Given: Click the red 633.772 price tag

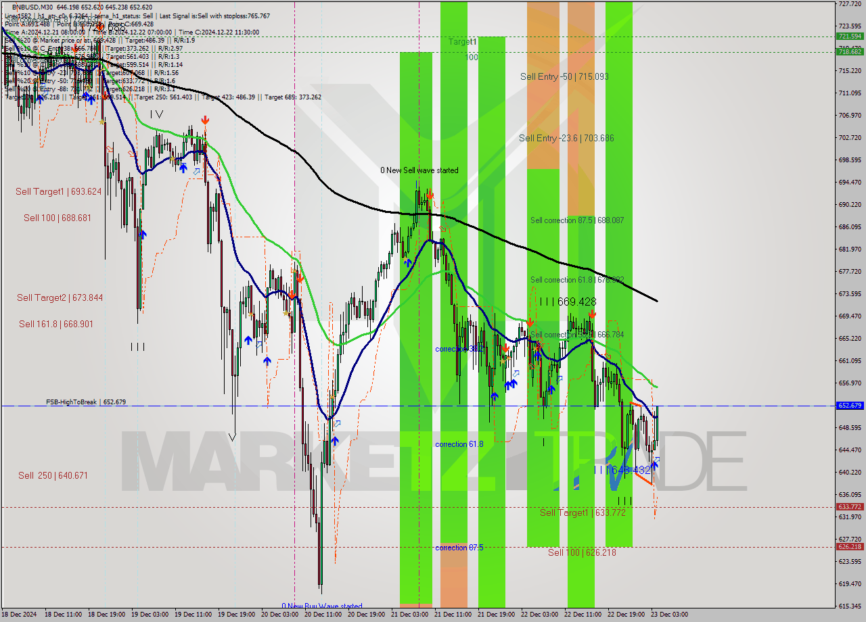Looking at the screenshot, I should click(x=850, y=506).
